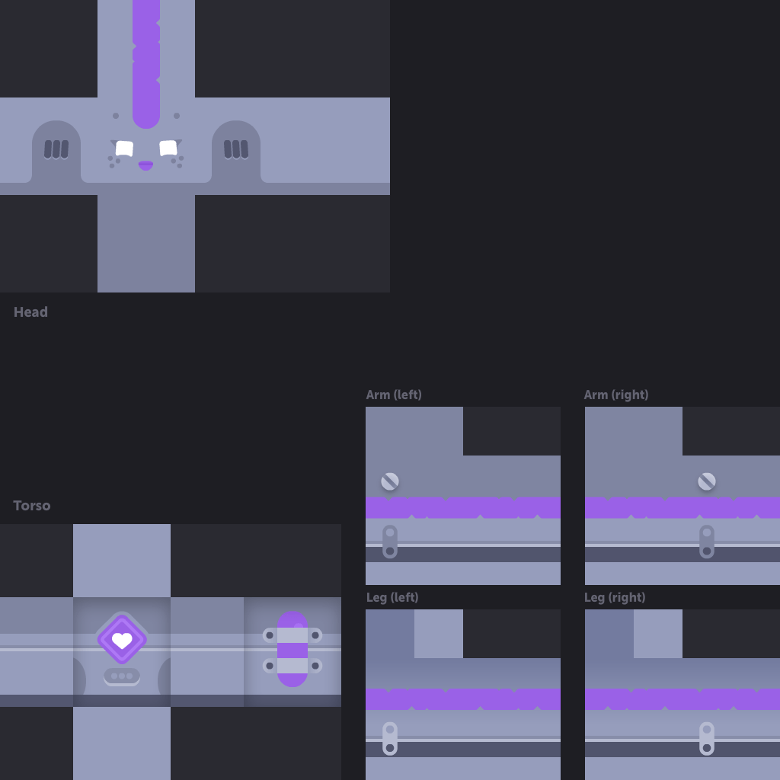This screenshot has height=780, width=780.
Task: Select the striped purple capsule on the torso back
Action: (x=292, y=649)
